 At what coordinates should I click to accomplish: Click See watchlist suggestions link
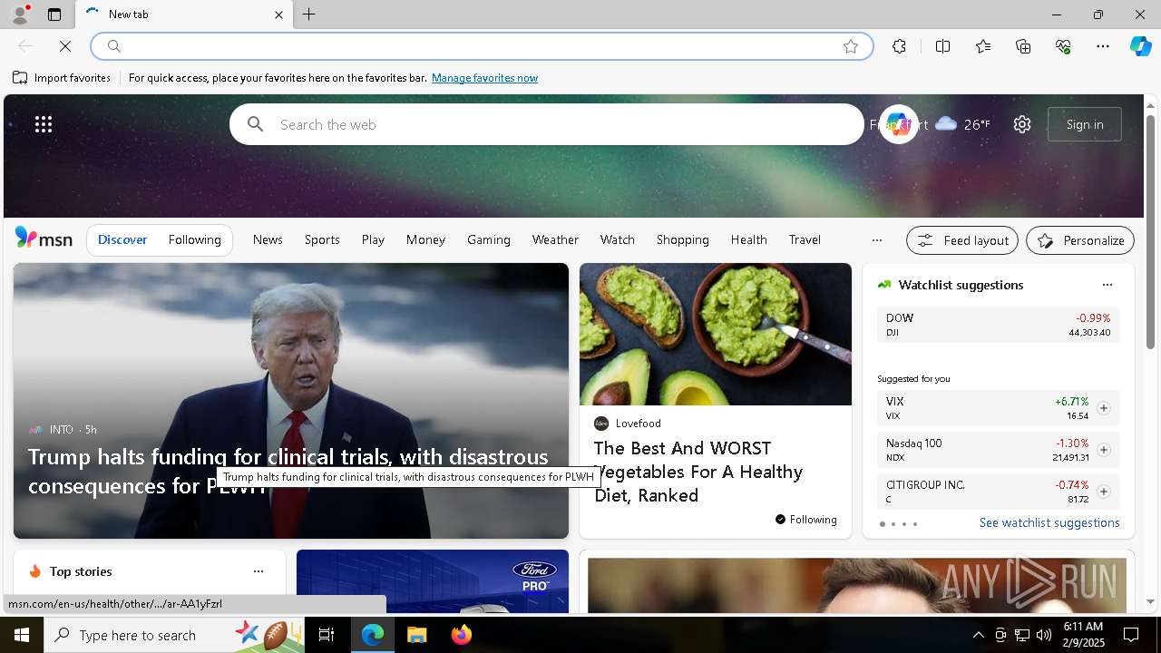[x=1049, y=522]
